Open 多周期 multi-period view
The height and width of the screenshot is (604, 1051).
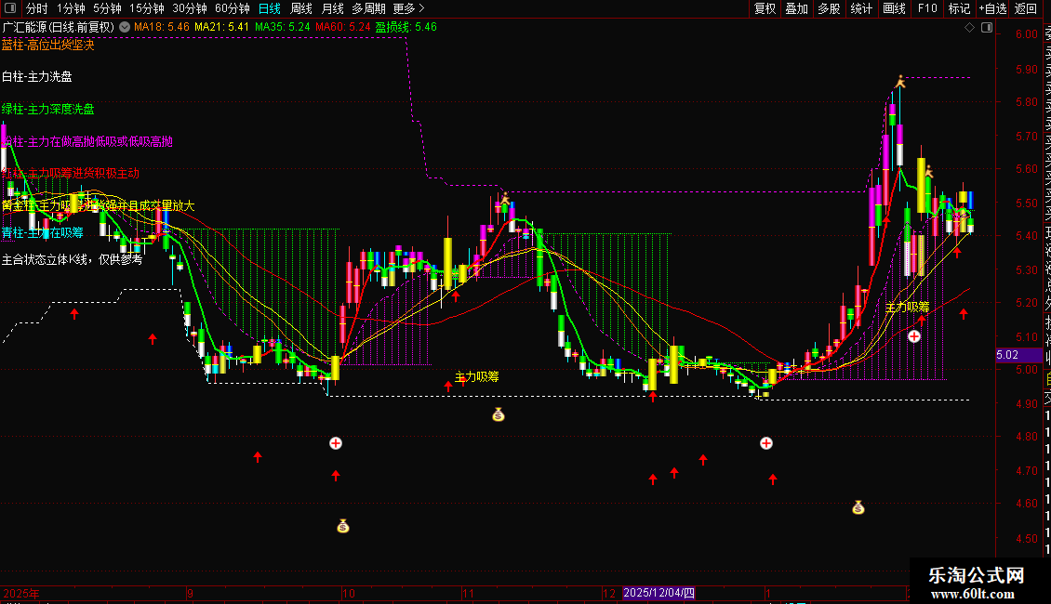click(368, 8)
